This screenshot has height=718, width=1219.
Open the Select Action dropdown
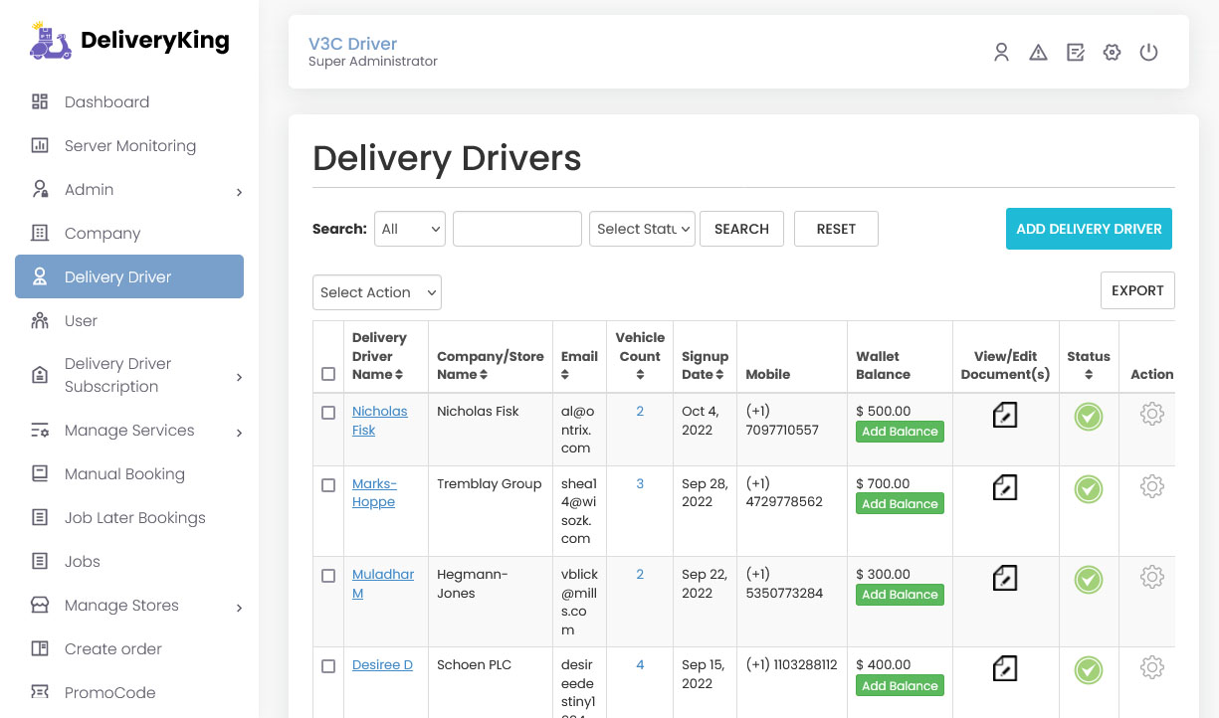377,292
